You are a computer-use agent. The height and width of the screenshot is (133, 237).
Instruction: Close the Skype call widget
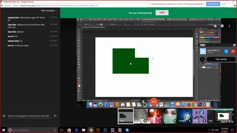coord(234,45)
